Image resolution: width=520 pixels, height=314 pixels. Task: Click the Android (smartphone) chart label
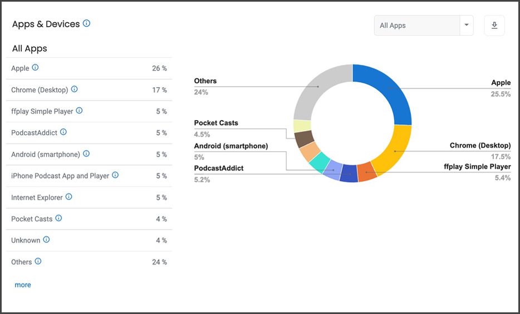tap(231, 146)
